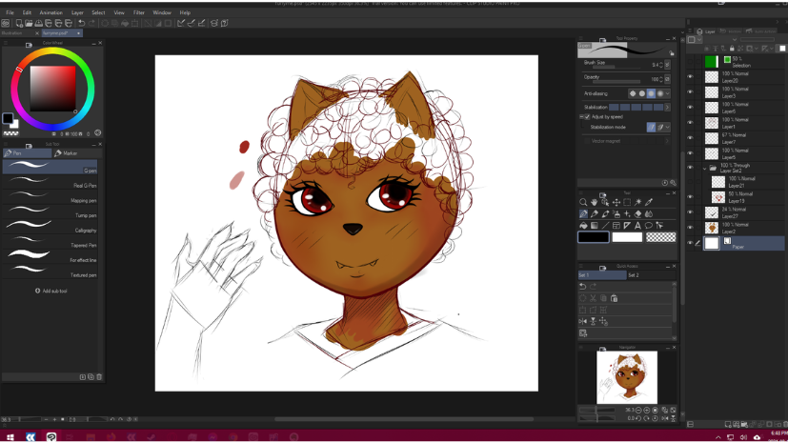The image size is (788, 443).
Task: Select the Fill bucket tool
Action: (x=583, y=226)
